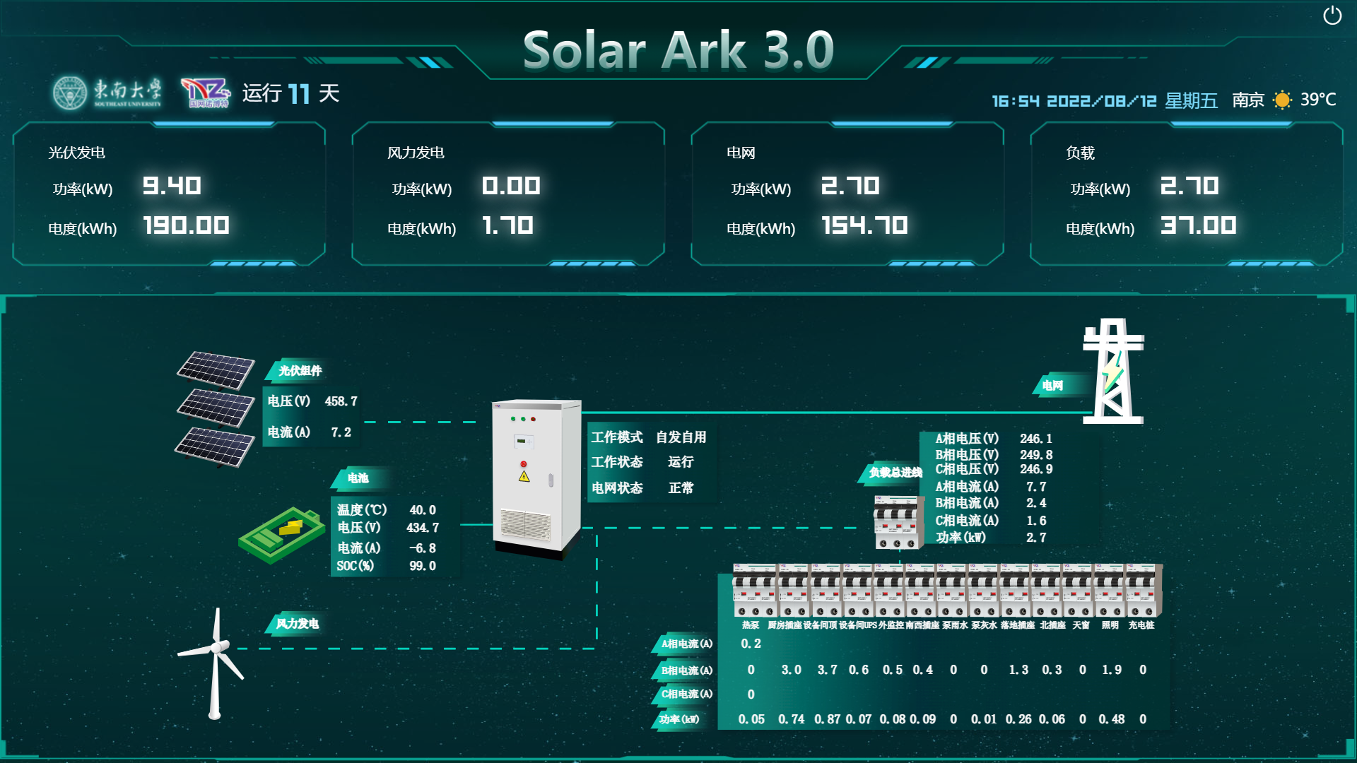Click the power button icon
Viewport: 1357px width, 763px height.
(1332, 16)
